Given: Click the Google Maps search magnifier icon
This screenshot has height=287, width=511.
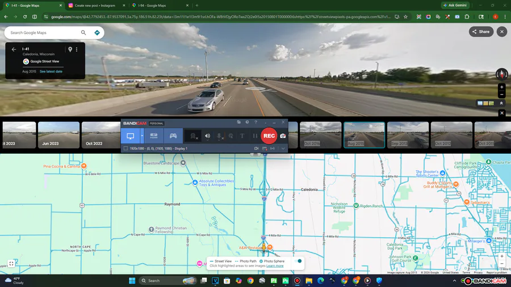Looking at the screenshot, I should 83,32.
